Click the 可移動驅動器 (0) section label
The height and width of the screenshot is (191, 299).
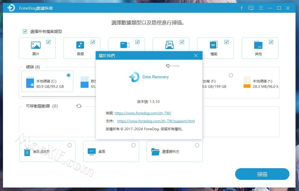coord(42,106)
